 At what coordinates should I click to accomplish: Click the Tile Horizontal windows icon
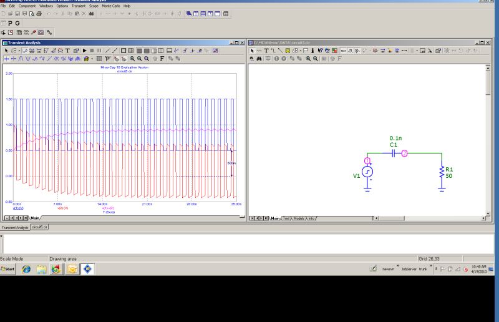(x=203, y=14)
